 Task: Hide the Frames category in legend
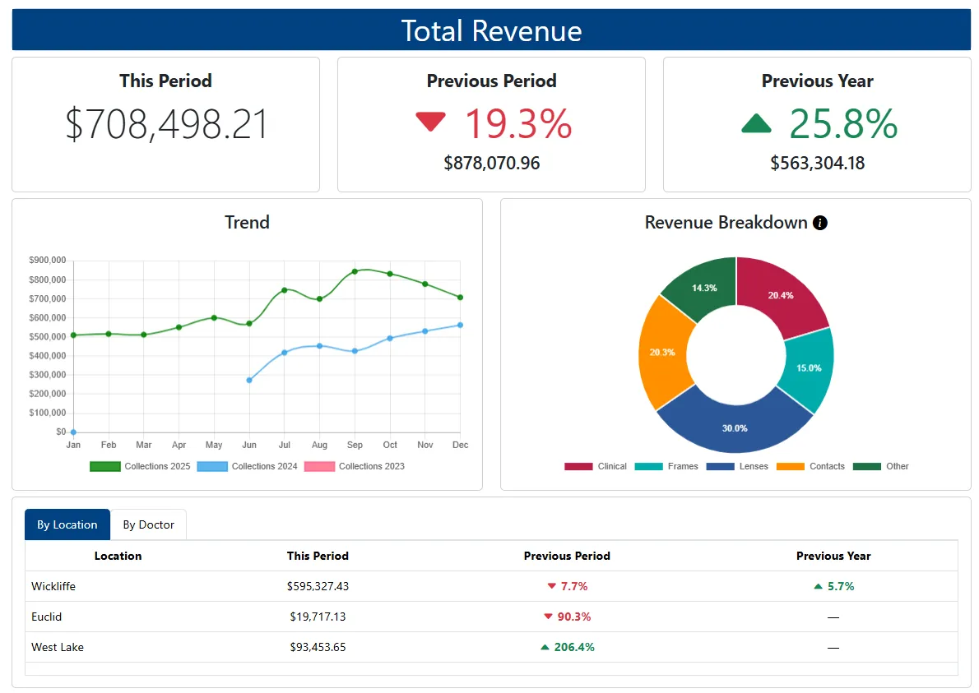point(666,466)
